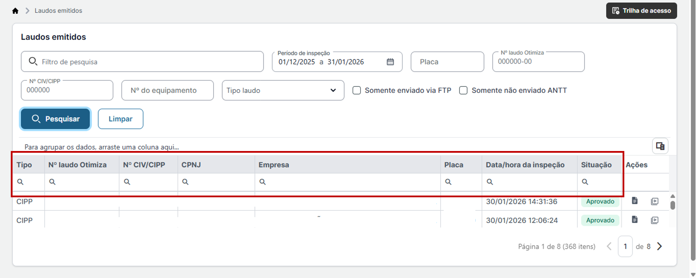Click the page number input box
The height and width of the screenshot is (278, 696).
click(x=625, y=246)
